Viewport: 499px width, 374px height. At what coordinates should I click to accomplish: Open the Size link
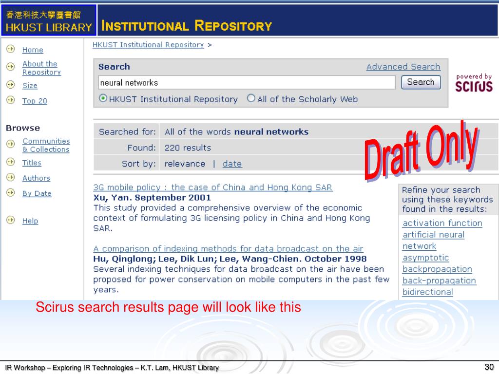coord(30,86)
